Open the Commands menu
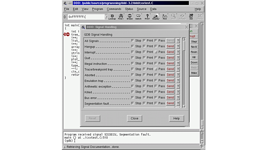Image resolution: width=267 pixels, height=150 pixels. (x=114, y=9)
